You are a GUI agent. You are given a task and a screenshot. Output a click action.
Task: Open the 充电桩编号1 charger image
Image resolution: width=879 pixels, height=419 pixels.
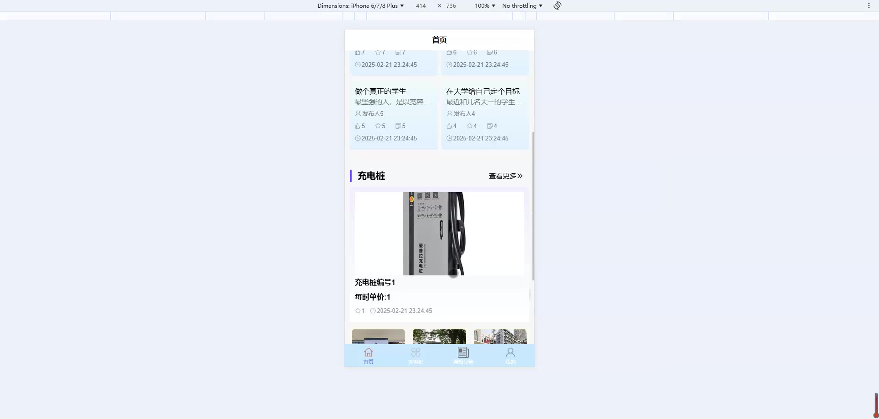439,233
